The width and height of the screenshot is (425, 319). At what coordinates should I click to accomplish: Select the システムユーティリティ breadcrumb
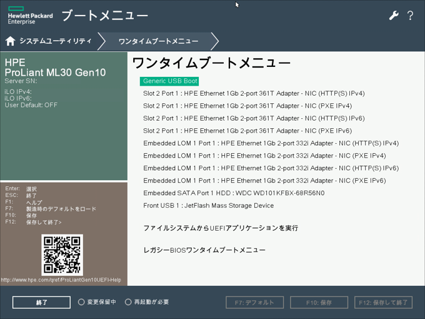pyautogui.click(x=55, y=41)
